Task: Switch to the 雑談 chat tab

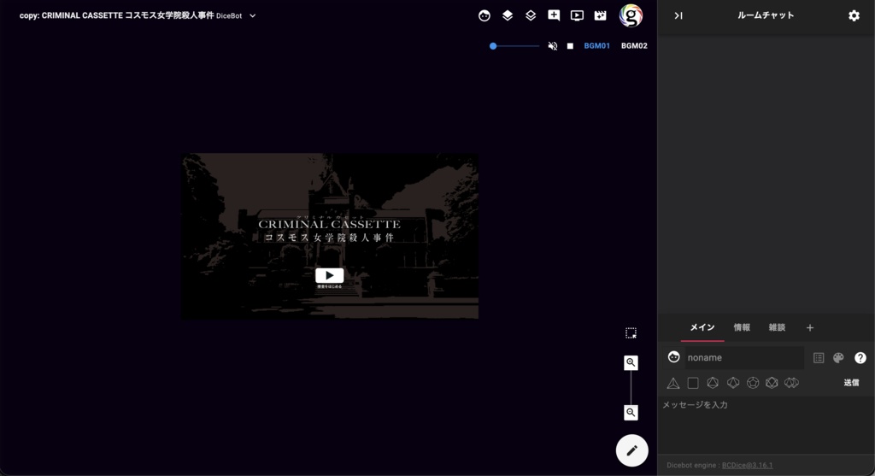Action: (x=777, y=327)
